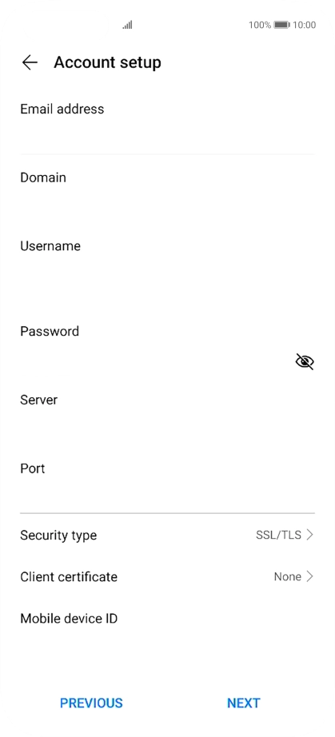Continue with the NEXT button
335x737 pixels.
click(243, 703)
